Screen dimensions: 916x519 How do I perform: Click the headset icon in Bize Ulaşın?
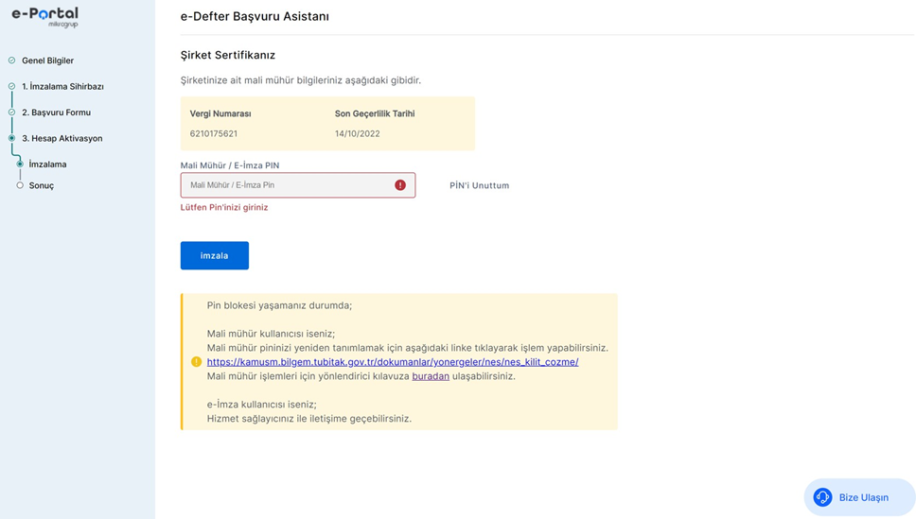coord(822,497)
